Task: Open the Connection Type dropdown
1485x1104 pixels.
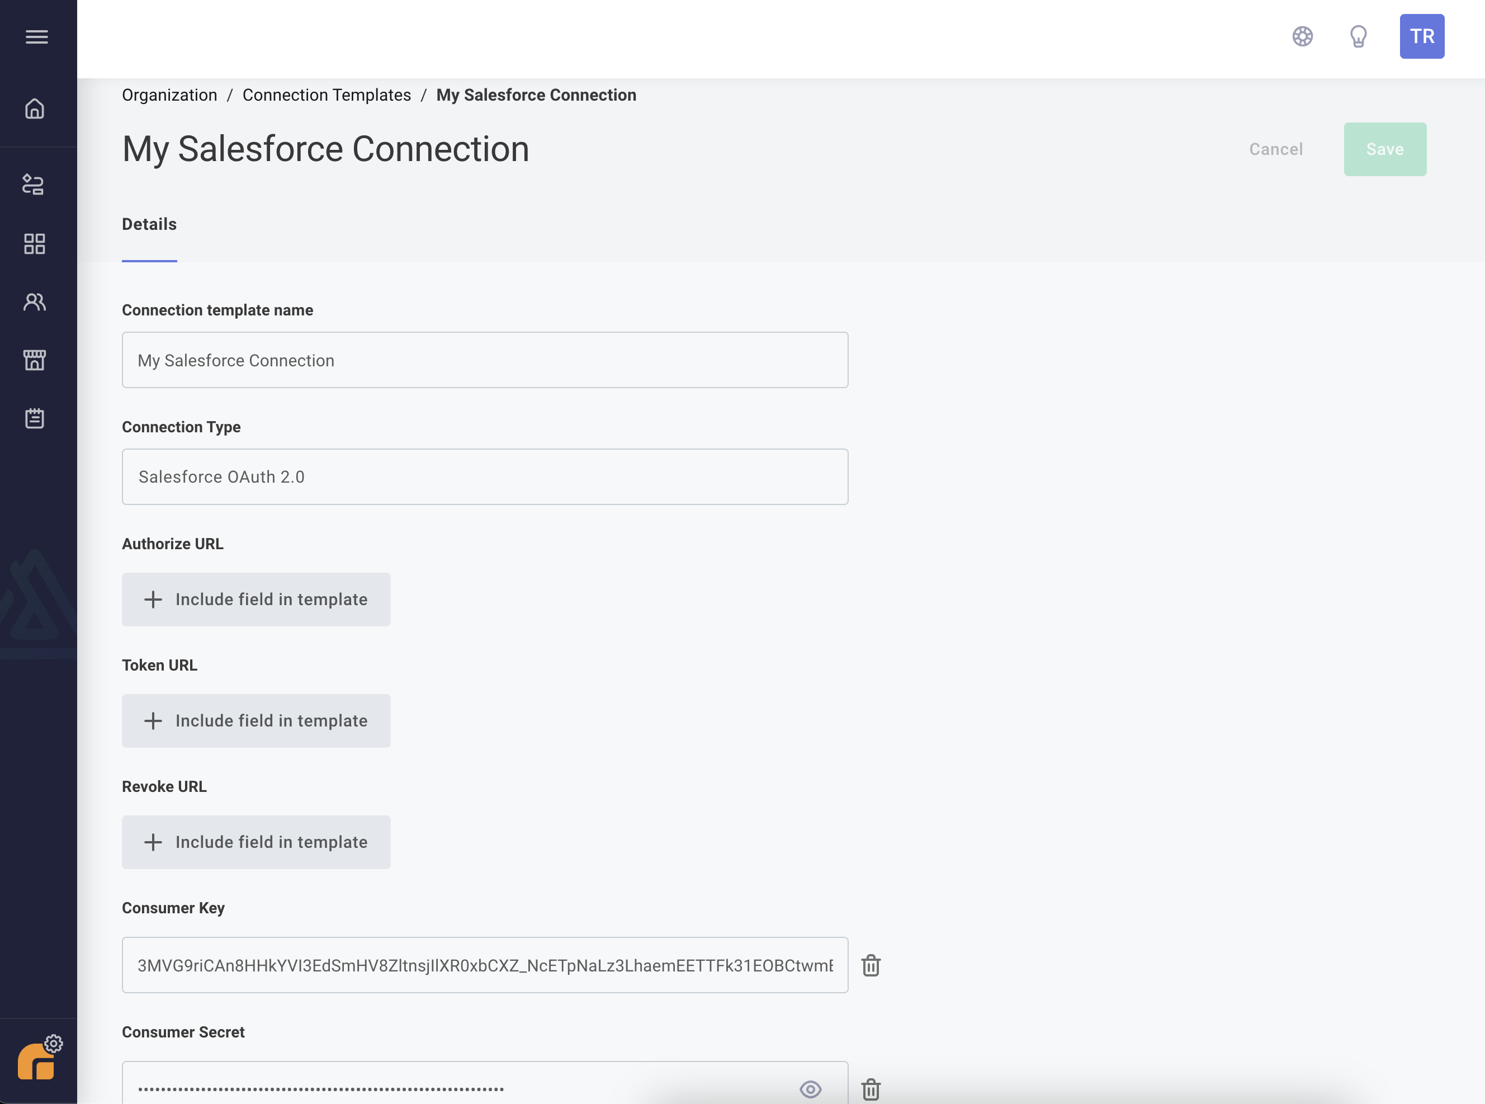Action: click(x=485, y=476)
